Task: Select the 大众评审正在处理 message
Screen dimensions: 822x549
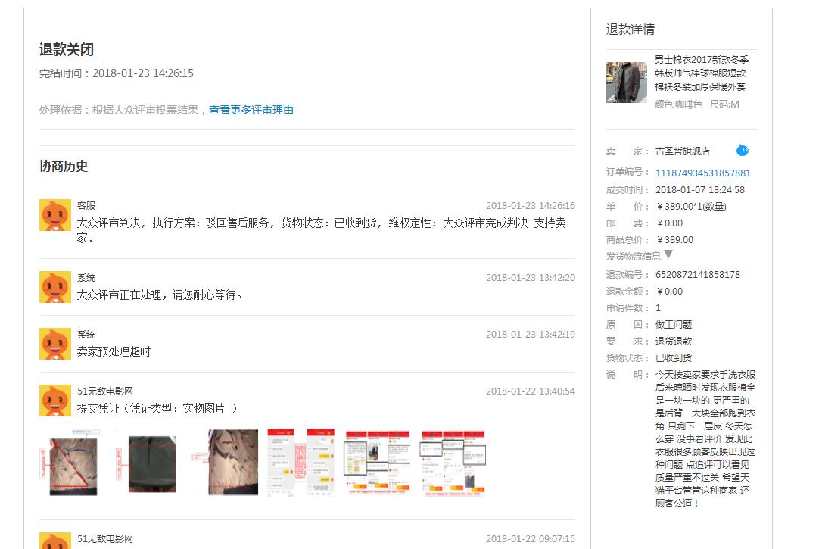Action: point(160,295)
